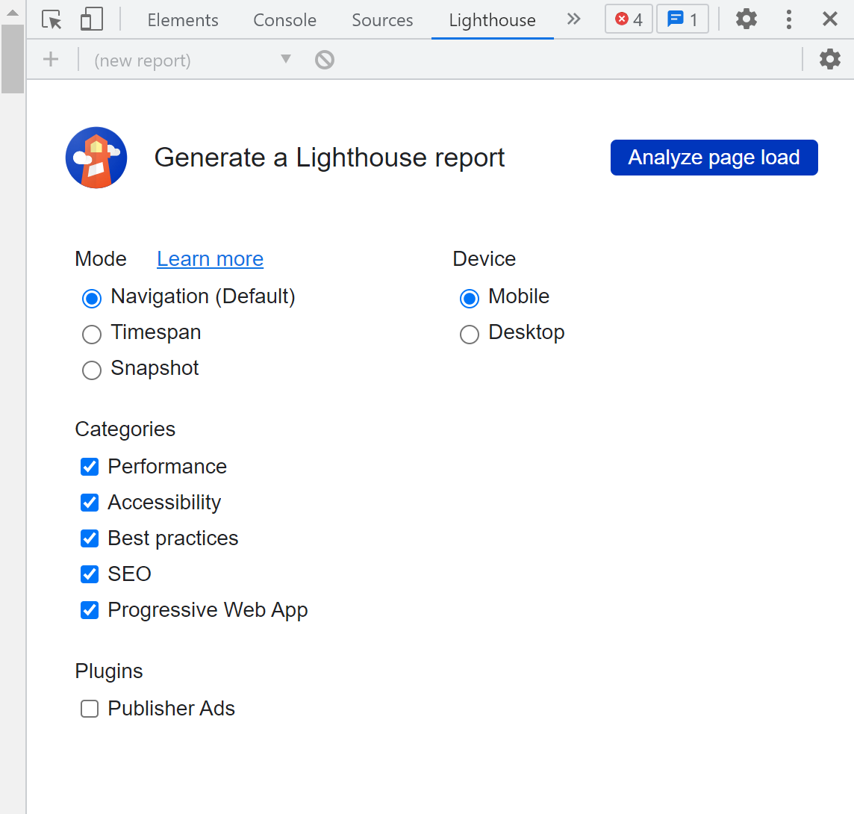Open the more tabs chevron

coord(573,19)
